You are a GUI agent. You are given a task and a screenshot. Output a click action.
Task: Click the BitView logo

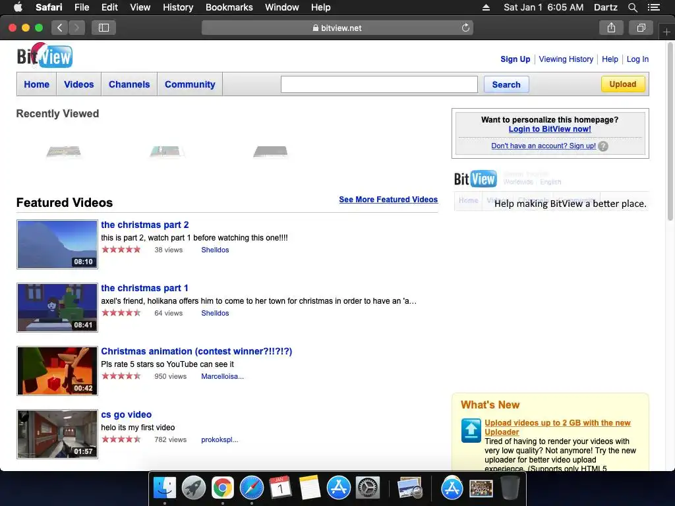coord(45,56)
